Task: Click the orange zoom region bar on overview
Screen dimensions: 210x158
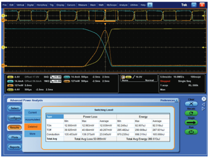Action: (105, 20)
